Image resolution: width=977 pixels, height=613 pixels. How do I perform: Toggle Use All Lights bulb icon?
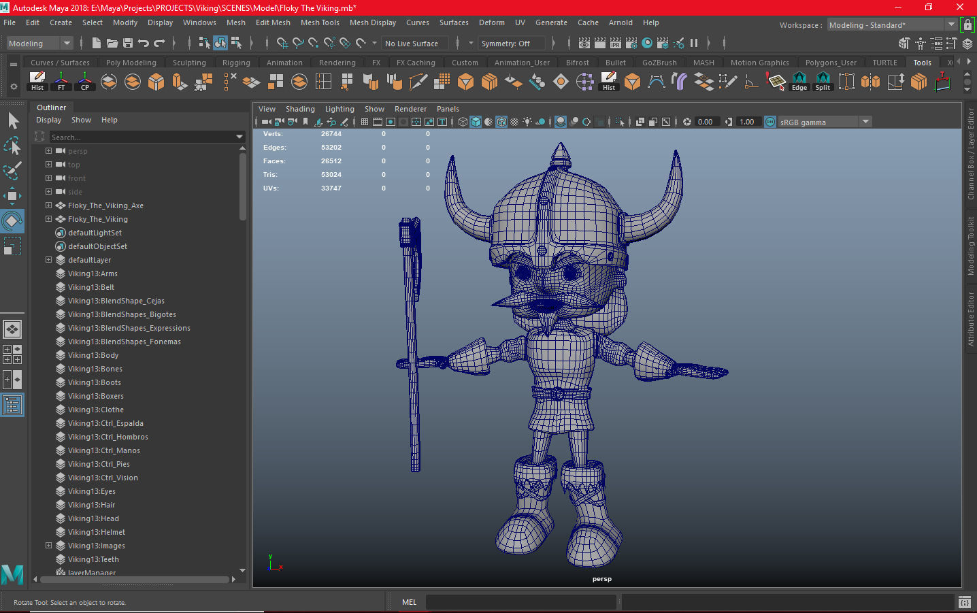click(527, 122)
